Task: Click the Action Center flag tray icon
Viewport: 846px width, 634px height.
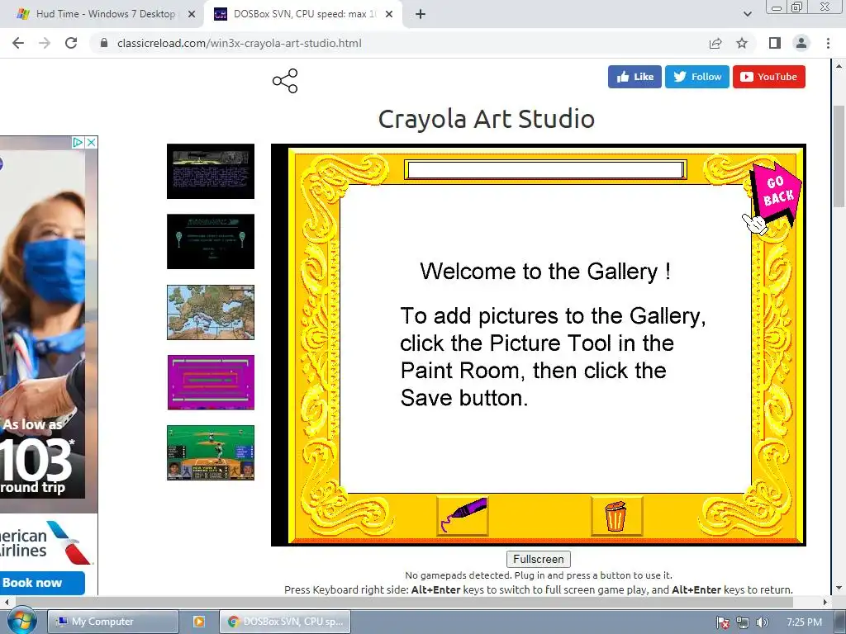Action: click(x=723, y=622)
